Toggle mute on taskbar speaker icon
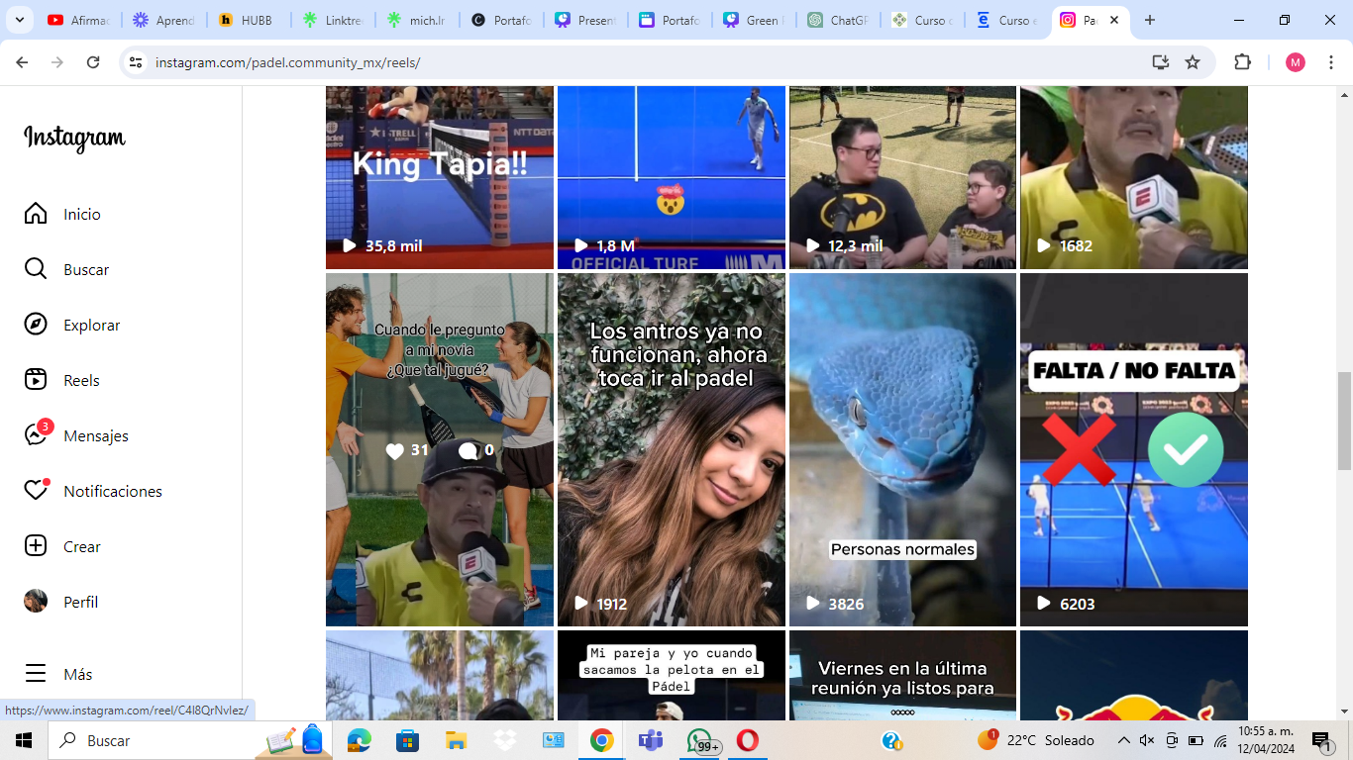The height and width of the screenshot is (760, 1353). coord(1147,740)
